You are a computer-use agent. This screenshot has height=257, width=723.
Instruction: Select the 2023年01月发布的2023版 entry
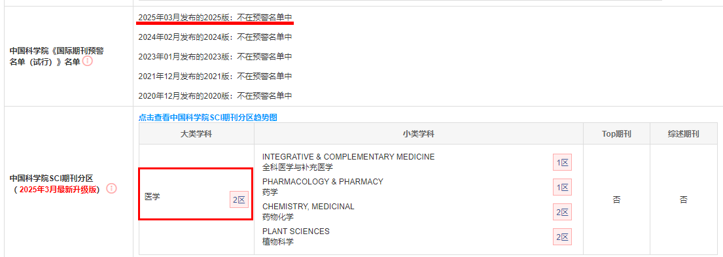point(215,57)
